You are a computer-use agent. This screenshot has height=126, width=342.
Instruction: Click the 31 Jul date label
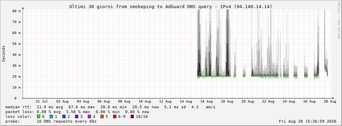[42, 101]
